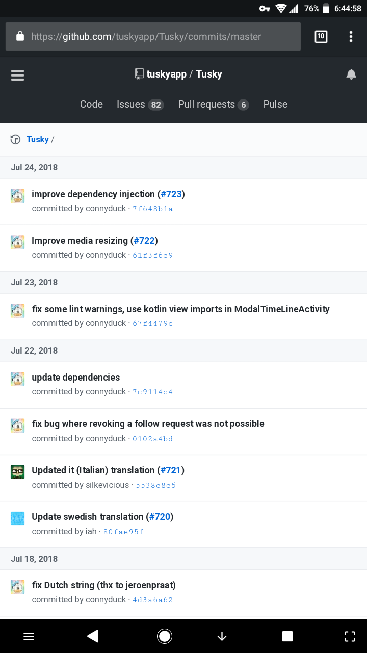Tap the down arrow in the bottom bar
This screenshot has width=367, height=653.
click(222, 636)
